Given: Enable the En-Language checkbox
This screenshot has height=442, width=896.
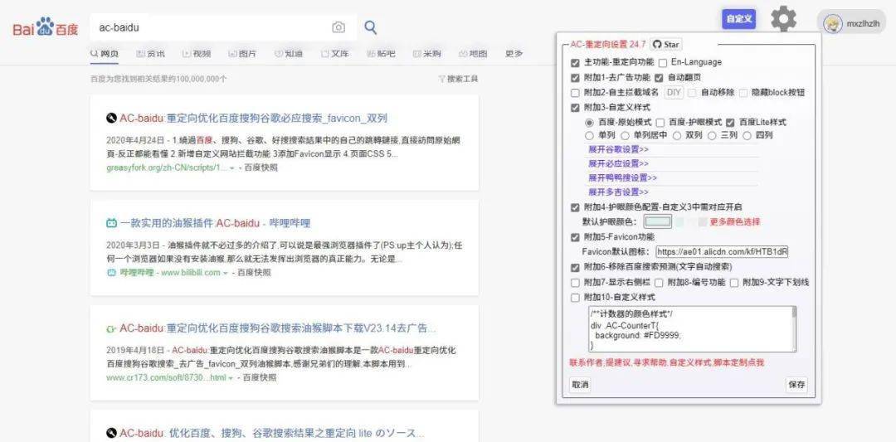Looking at the screenshot, I should (x=663, y=62).
